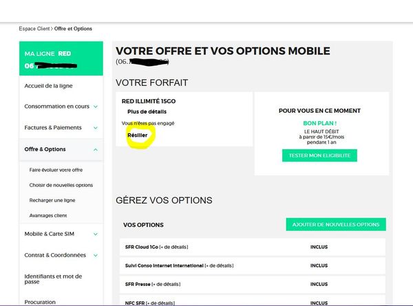Open Accueil de la ligne
This screenshot has height=306, width=413.
click(x=48, y=86)
